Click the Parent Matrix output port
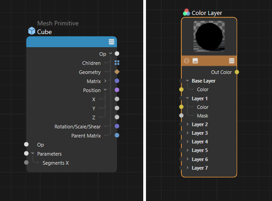Viewport: 272px width, 201px height. (x=117, y=135)
